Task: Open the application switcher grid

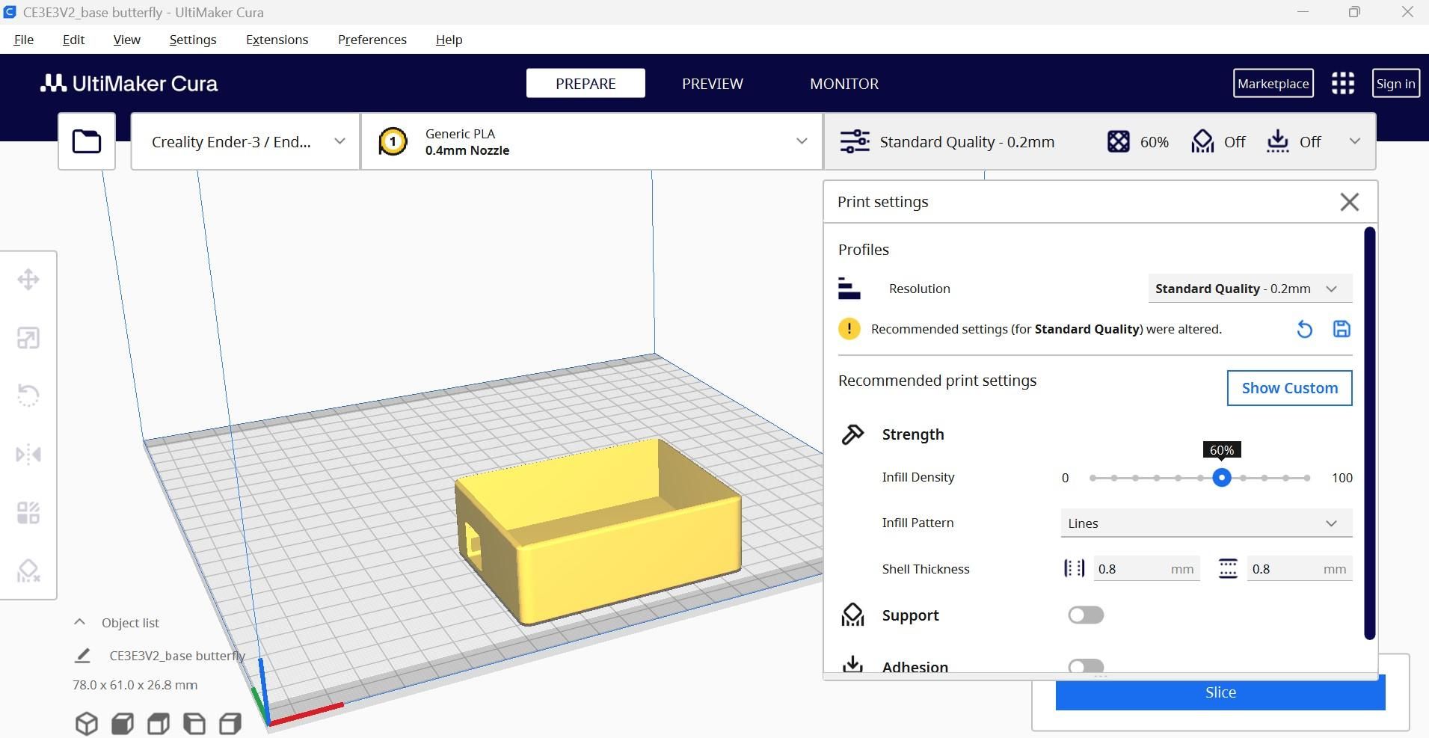Action: coord(1343,83)
